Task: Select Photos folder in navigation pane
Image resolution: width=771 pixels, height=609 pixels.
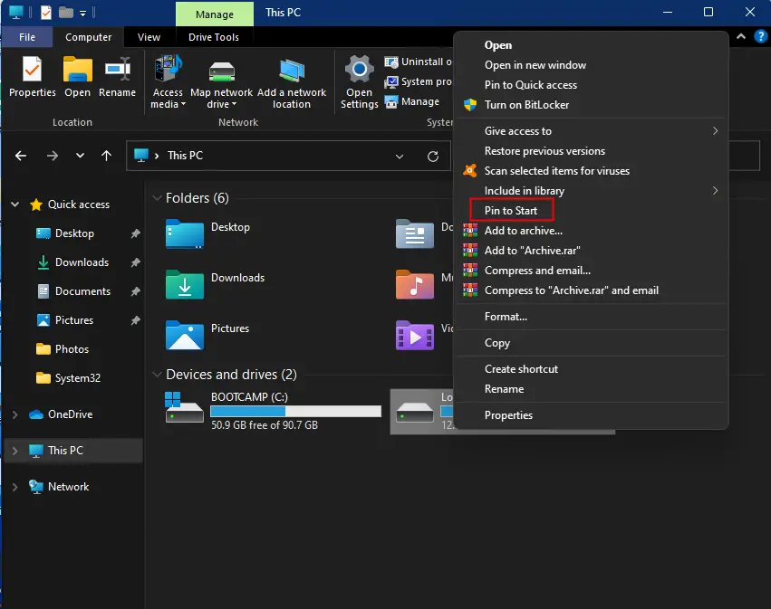Action: click(x=72, y=349)
